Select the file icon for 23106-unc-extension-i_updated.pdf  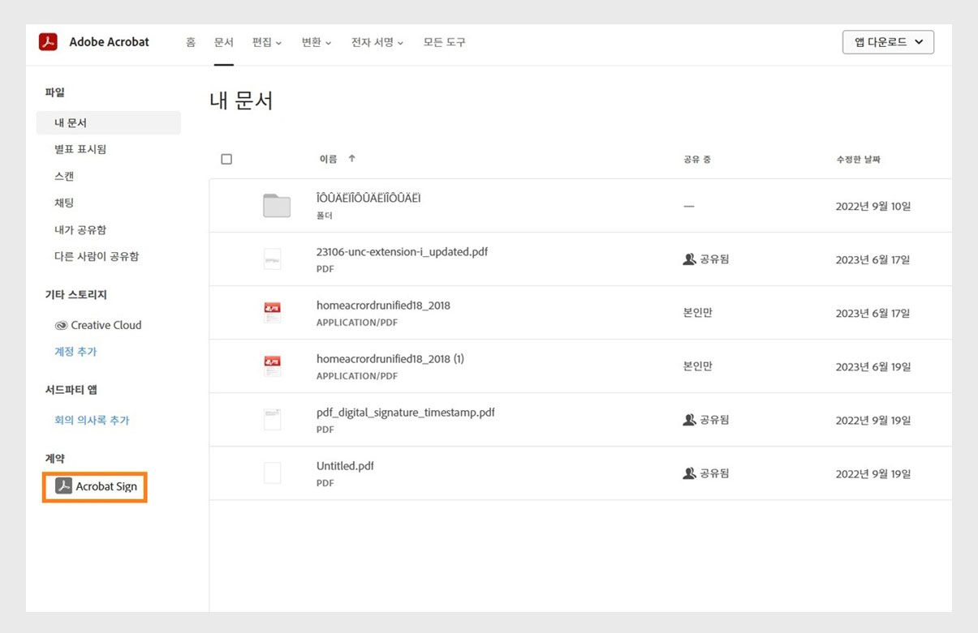[272, 258]
